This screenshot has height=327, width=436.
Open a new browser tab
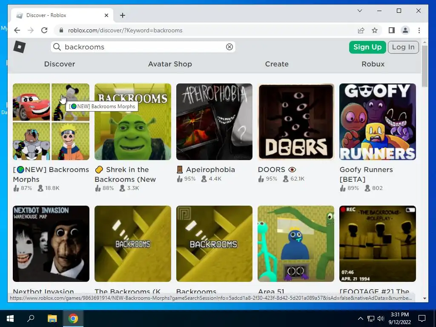pyautogui.click(x=123, y=15)
